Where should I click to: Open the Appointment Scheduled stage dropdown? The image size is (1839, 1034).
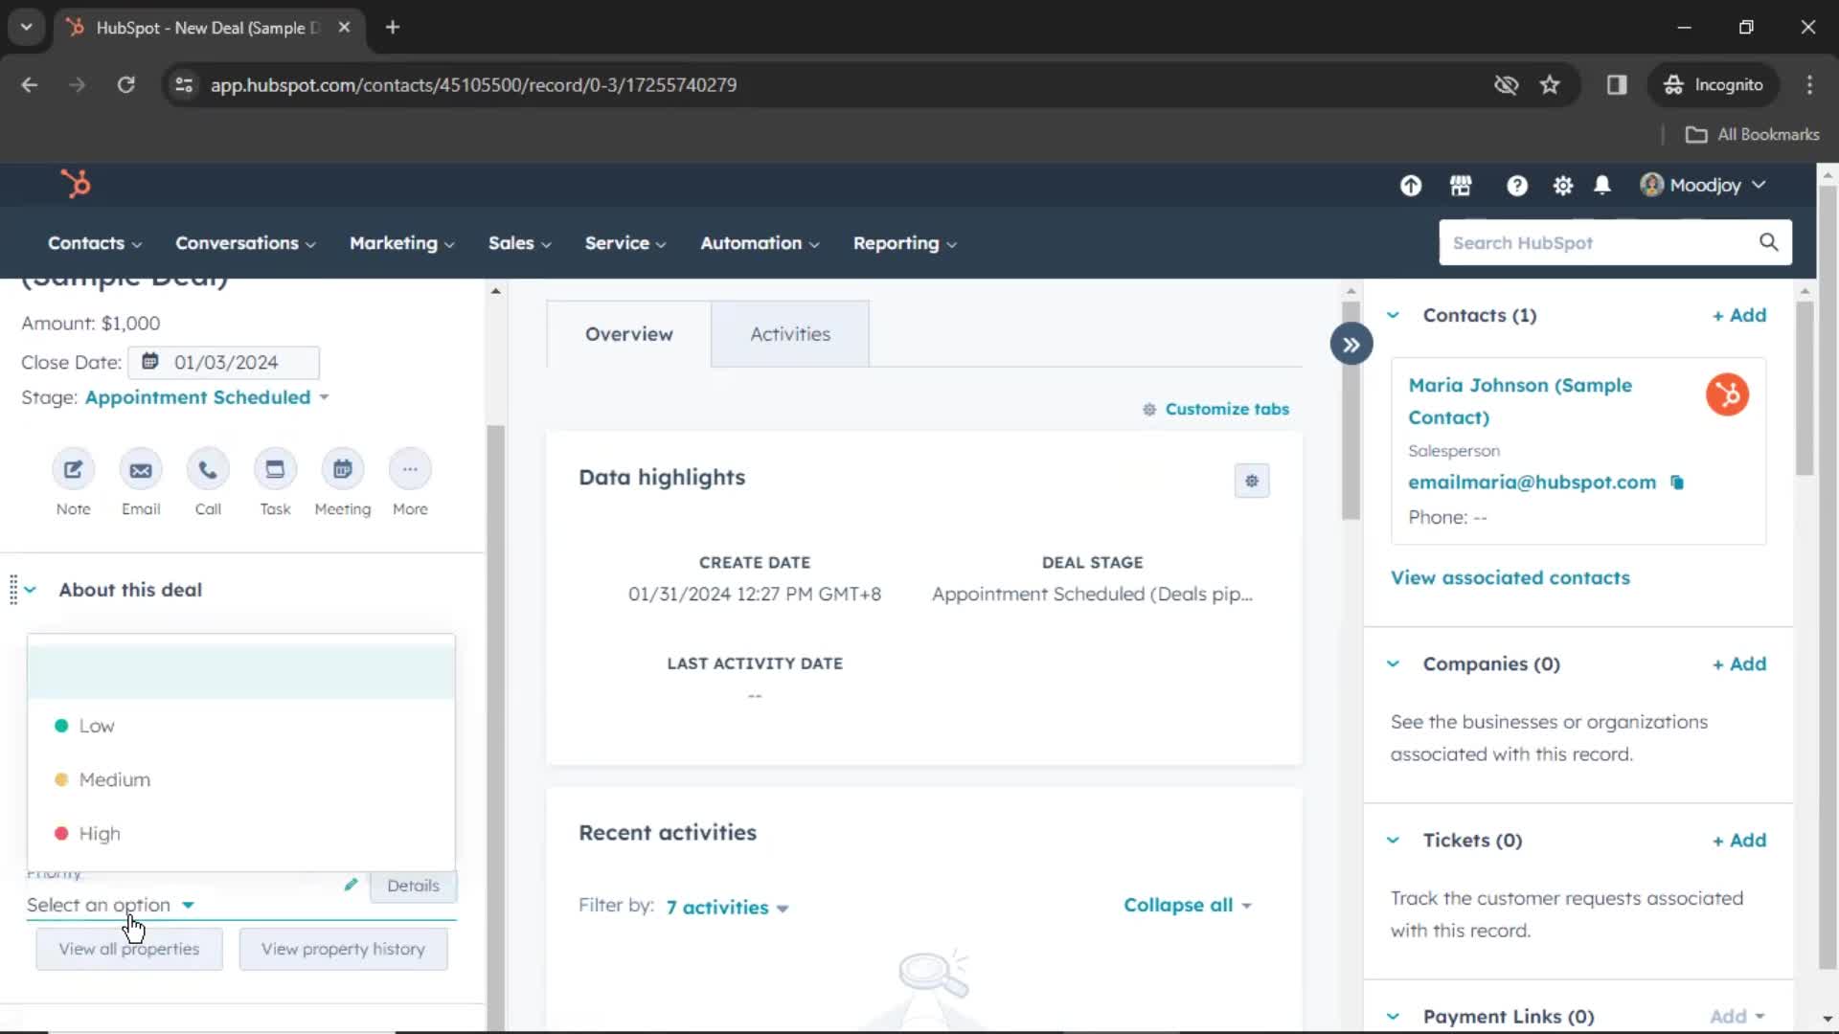pyautogui.click(x=207, y=397)
